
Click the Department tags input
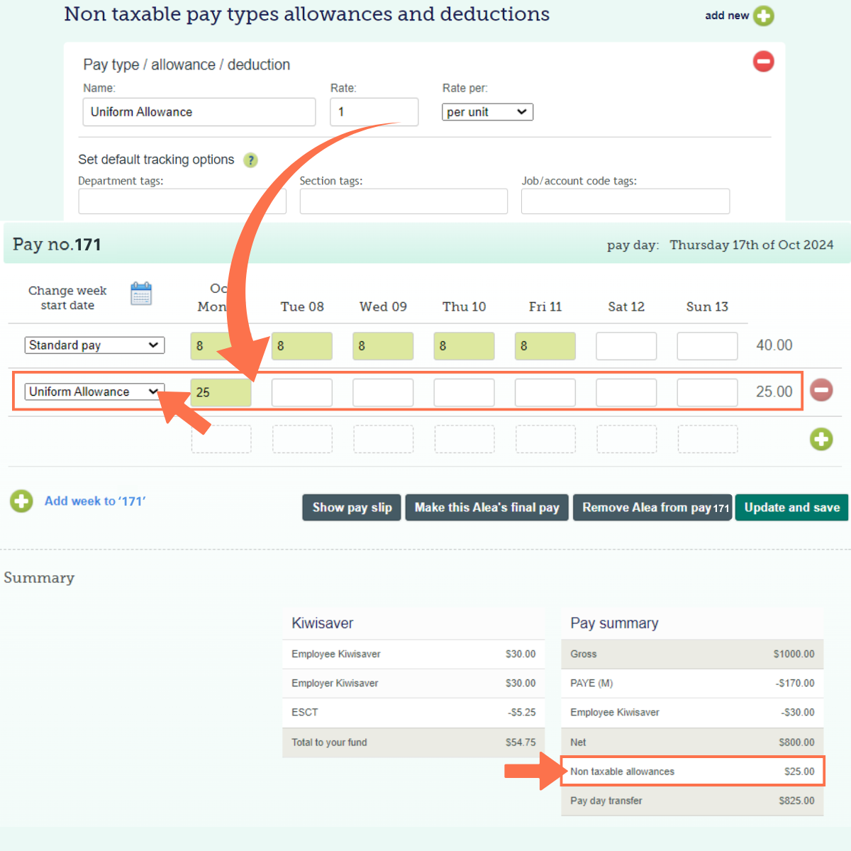(182, 201)
